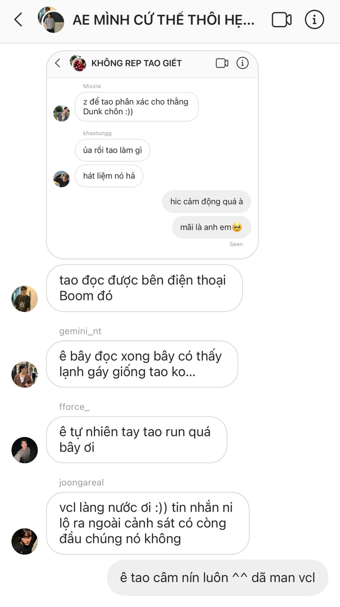This screenshot has height=607, width=340.
Task: View joongareal's profile picture
Action: click(x=25, y=541)
